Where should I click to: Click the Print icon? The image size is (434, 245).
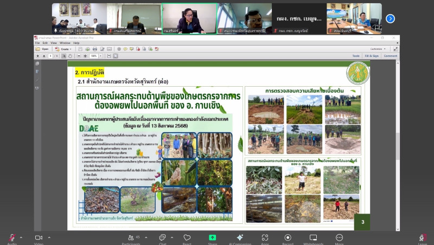[95, 49]
